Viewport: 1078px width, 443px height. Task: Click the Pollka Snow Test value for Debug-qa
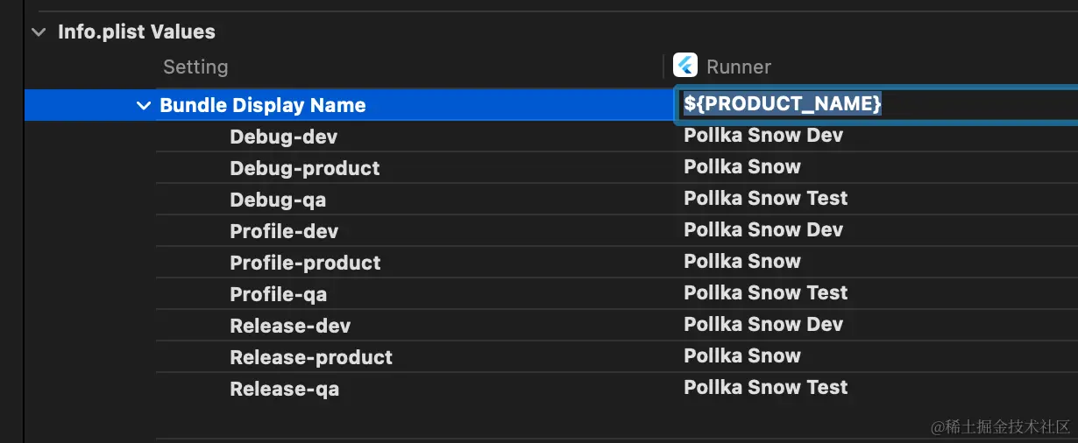pos(765,199)
